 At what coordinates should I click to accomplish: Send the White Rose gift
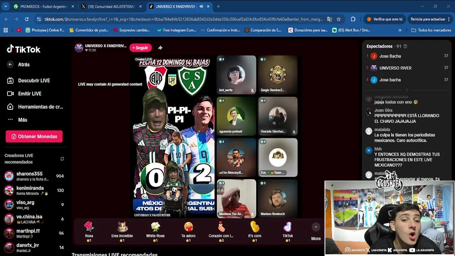coord(155,232)
